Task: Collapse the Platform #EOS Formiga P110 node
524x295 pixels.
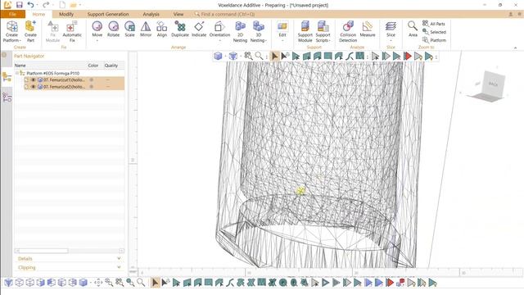Action: pos(17,73)
